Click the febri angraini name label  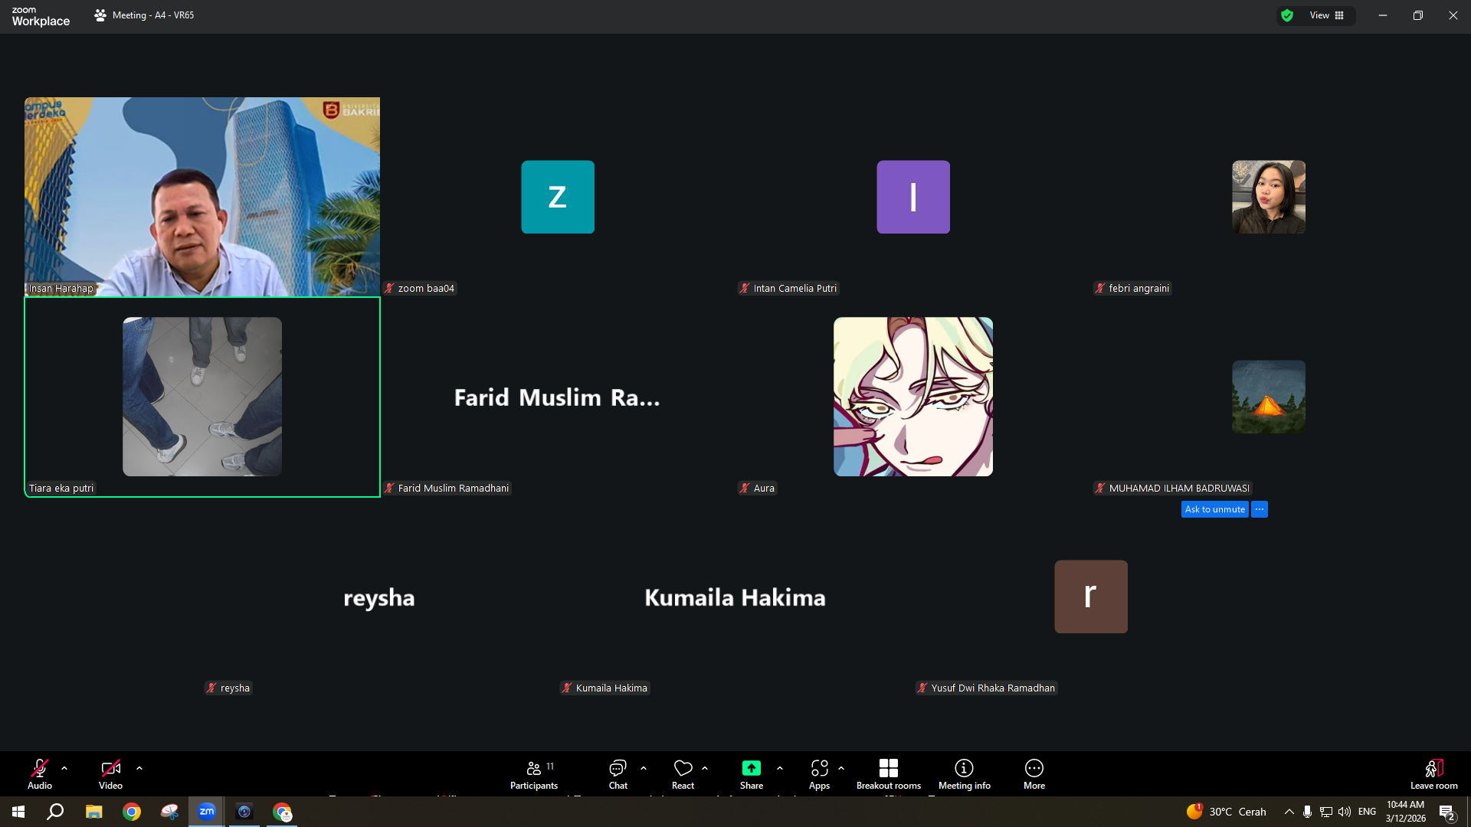click(x=1132, y=289)
